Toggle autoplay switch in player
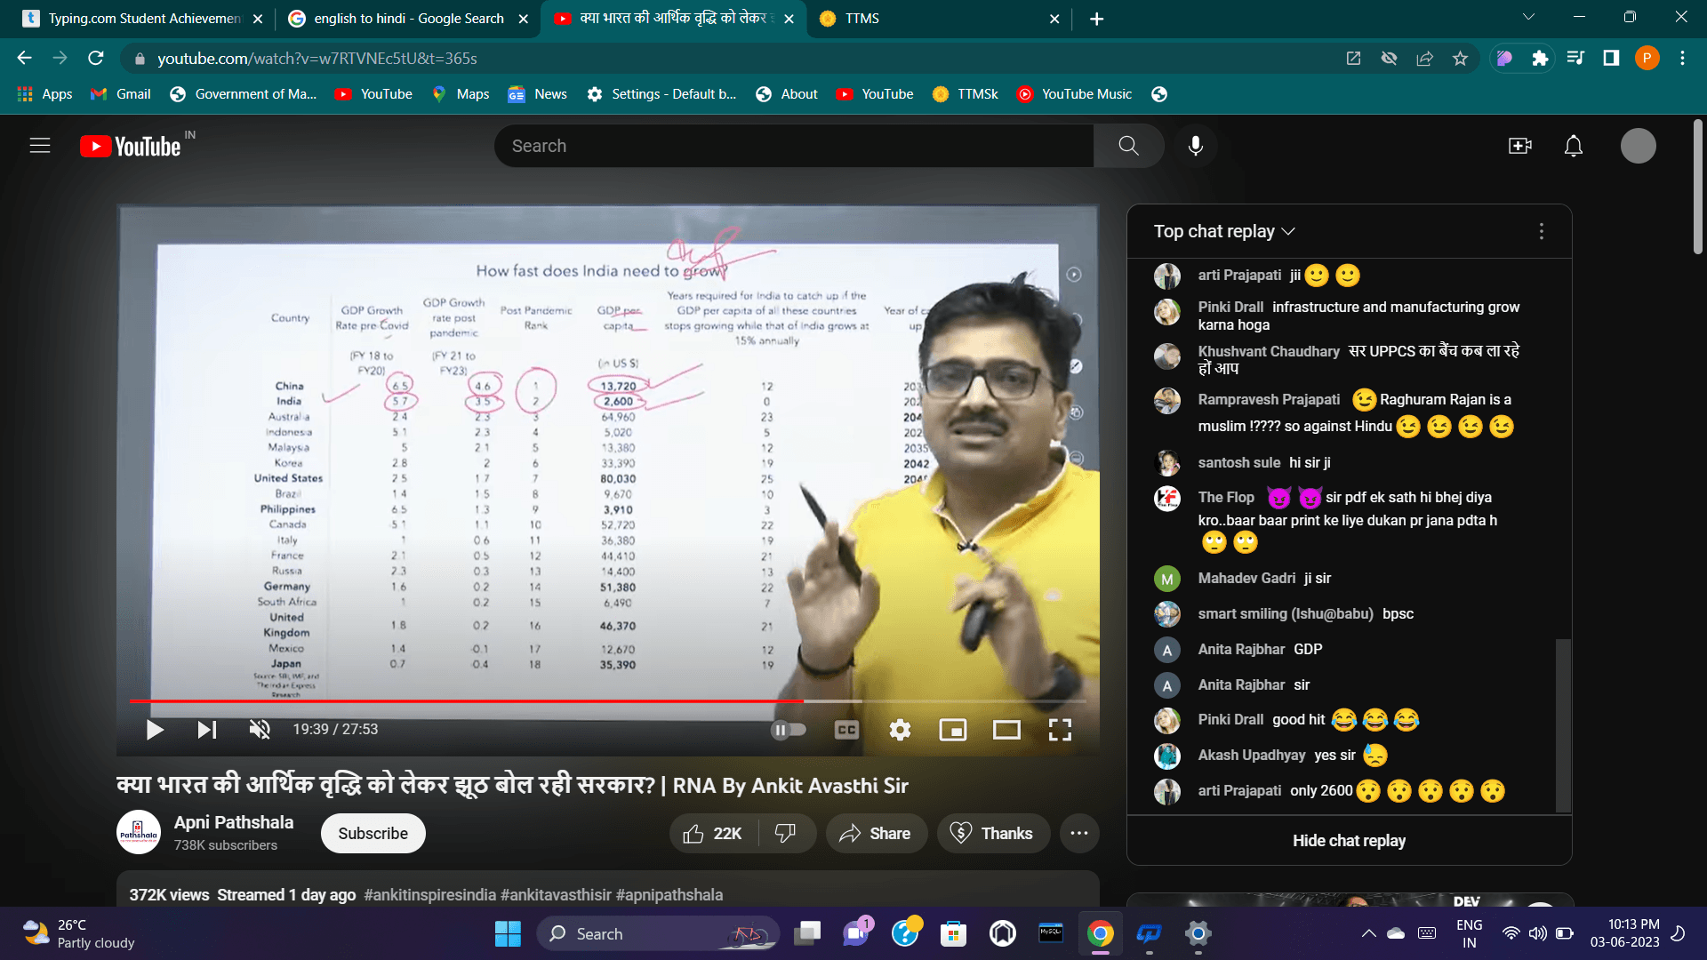The image size is (1707, 960). pos(788,730)
